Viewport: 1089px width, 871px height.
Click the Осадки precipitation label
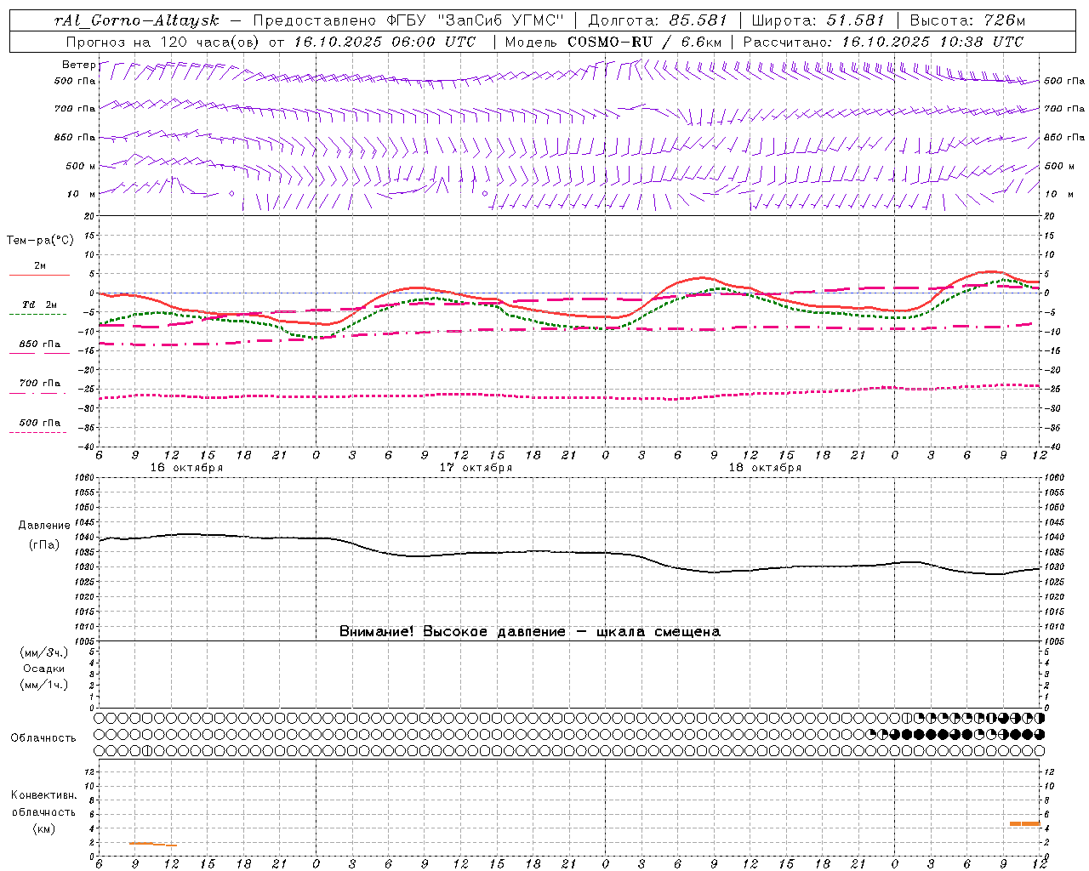coord(43,669)
